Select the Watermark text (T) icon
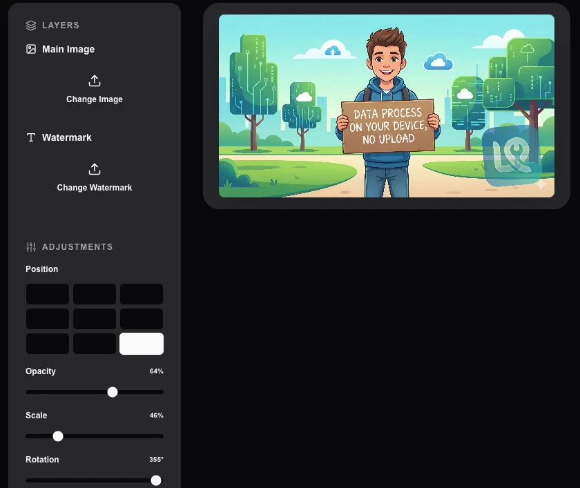This screenshot has width=580, height=488. (30, 137)
